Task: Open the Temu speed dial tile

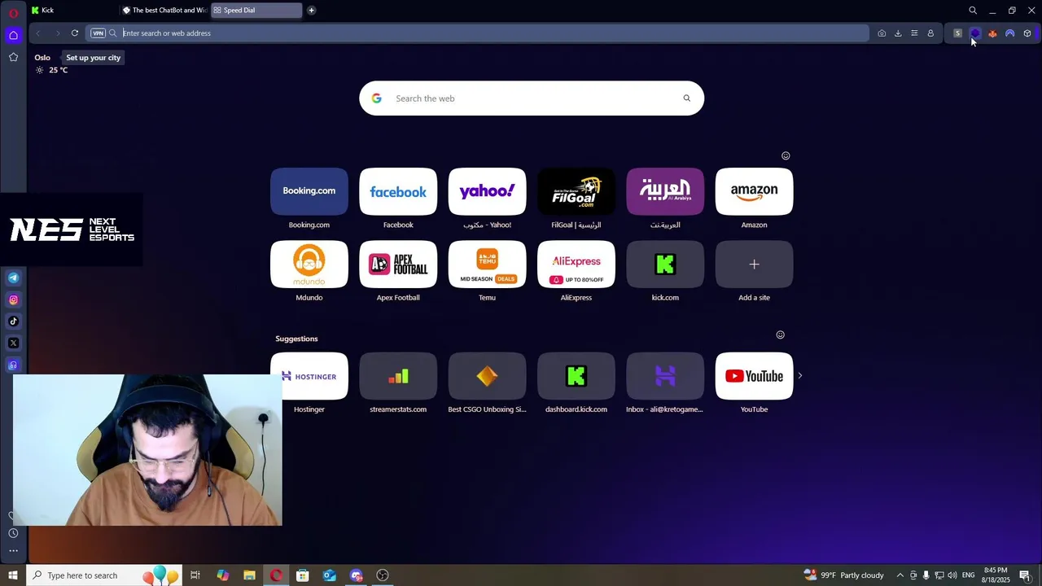Action: tap(487, 264)
